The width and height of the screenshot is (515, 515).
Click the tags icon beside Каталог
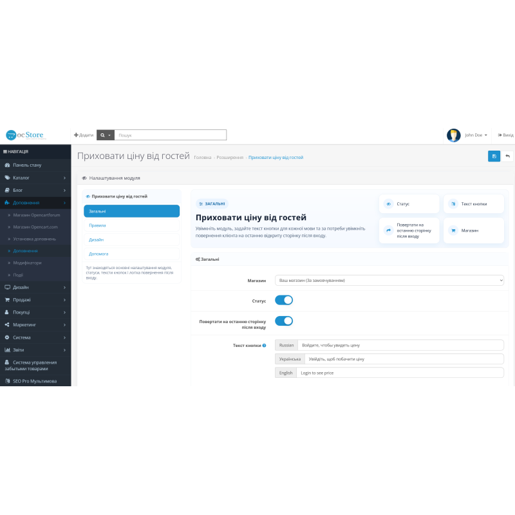coord(7,178)
